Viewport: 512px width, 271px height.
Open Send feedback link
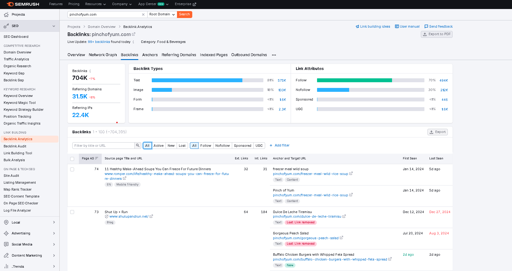click(439, 26)
